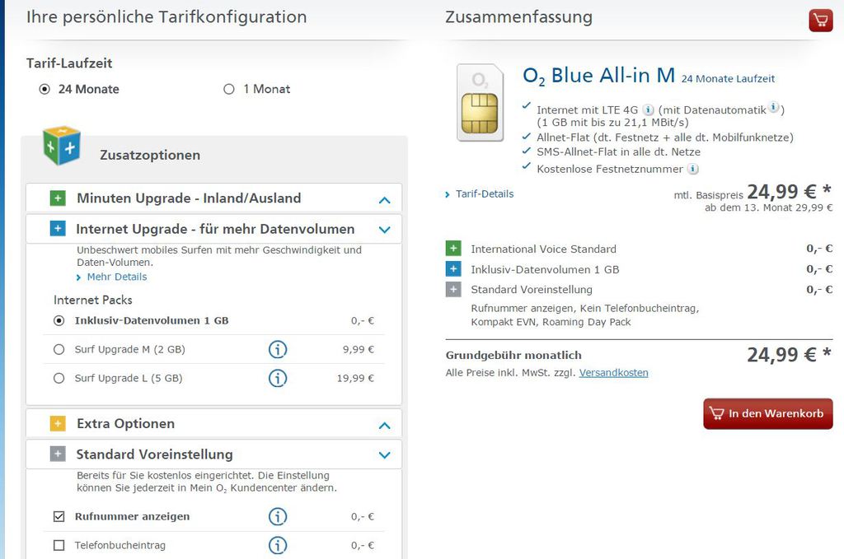844x559 pixels.
Task: Open Versandkosten link
Action: (x=613, y=372)
